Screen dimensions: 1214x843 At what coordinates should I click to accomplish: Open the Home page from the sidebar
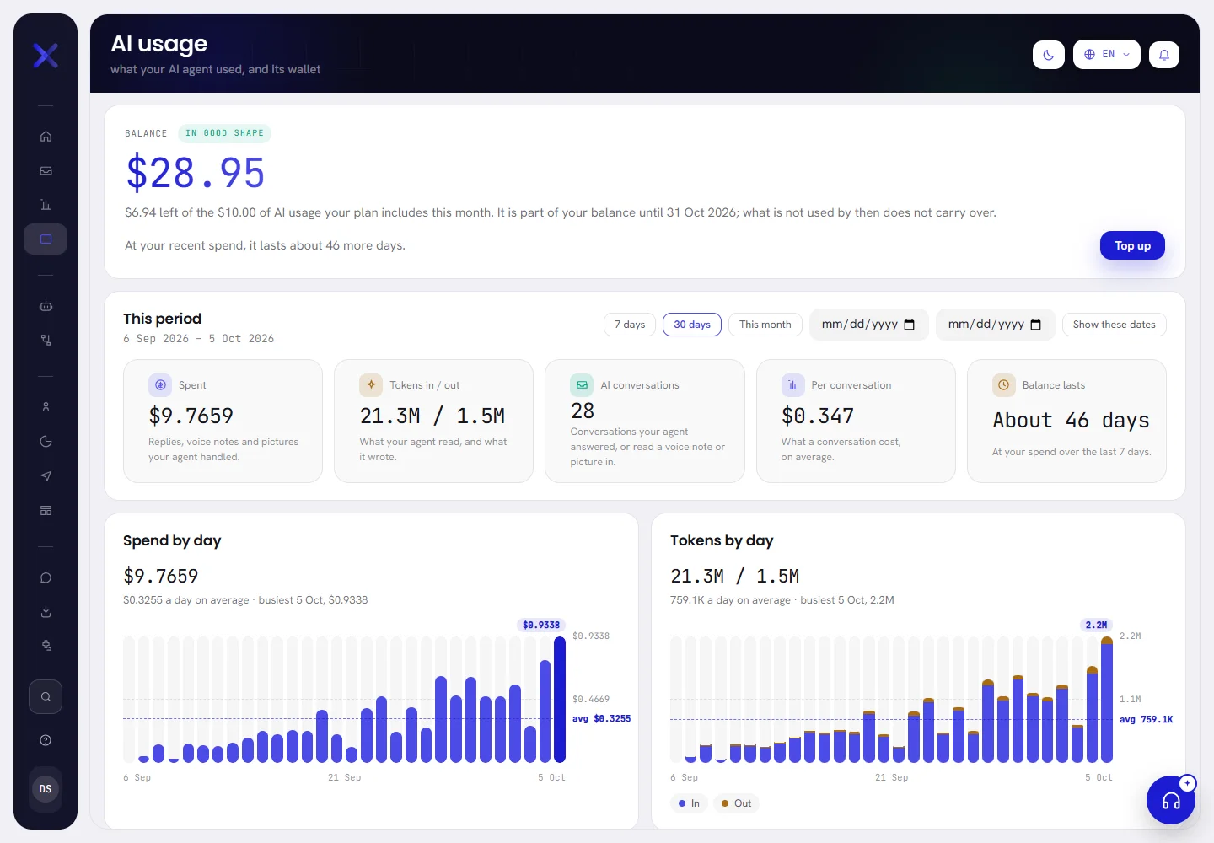pyautogui.click(x=46, y=137)
